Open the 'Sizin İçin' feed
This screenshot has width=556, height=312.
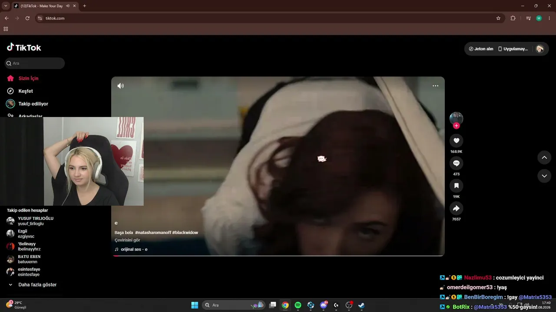pos(28,78)
